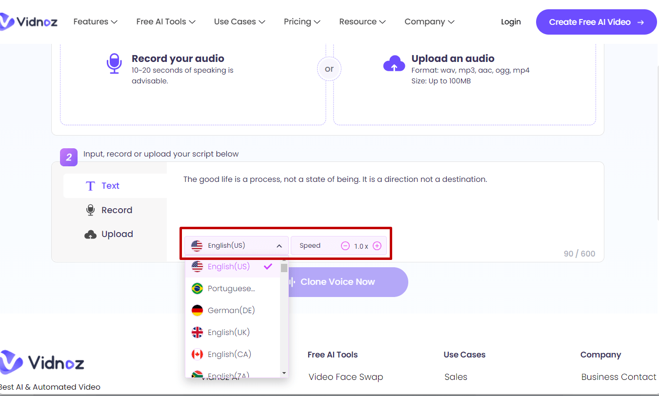Select English(UK) from the language list

click(229, 332)
